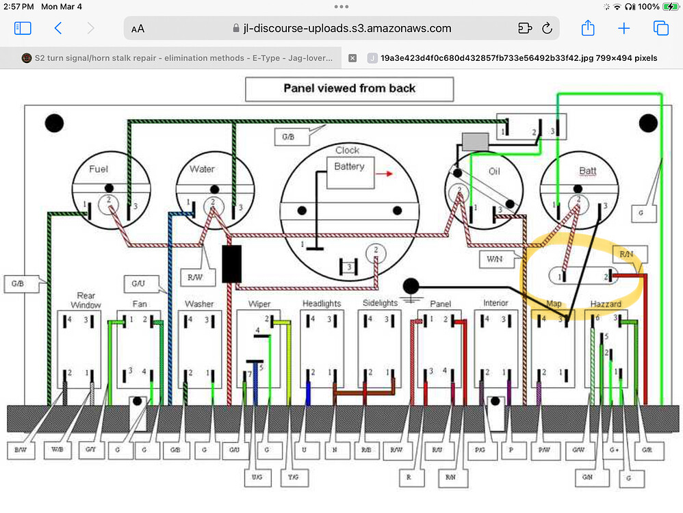This screenshot has width=683, height=513.
Task: Close the jpg image tab
Action: (352, 58)
